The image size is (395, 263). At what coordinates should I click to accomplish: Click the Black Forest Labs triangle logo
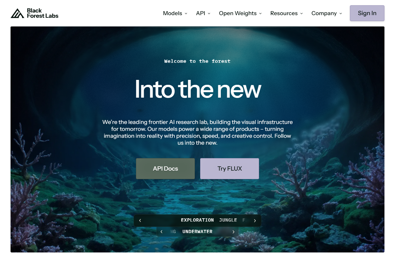tap(17, 13)
